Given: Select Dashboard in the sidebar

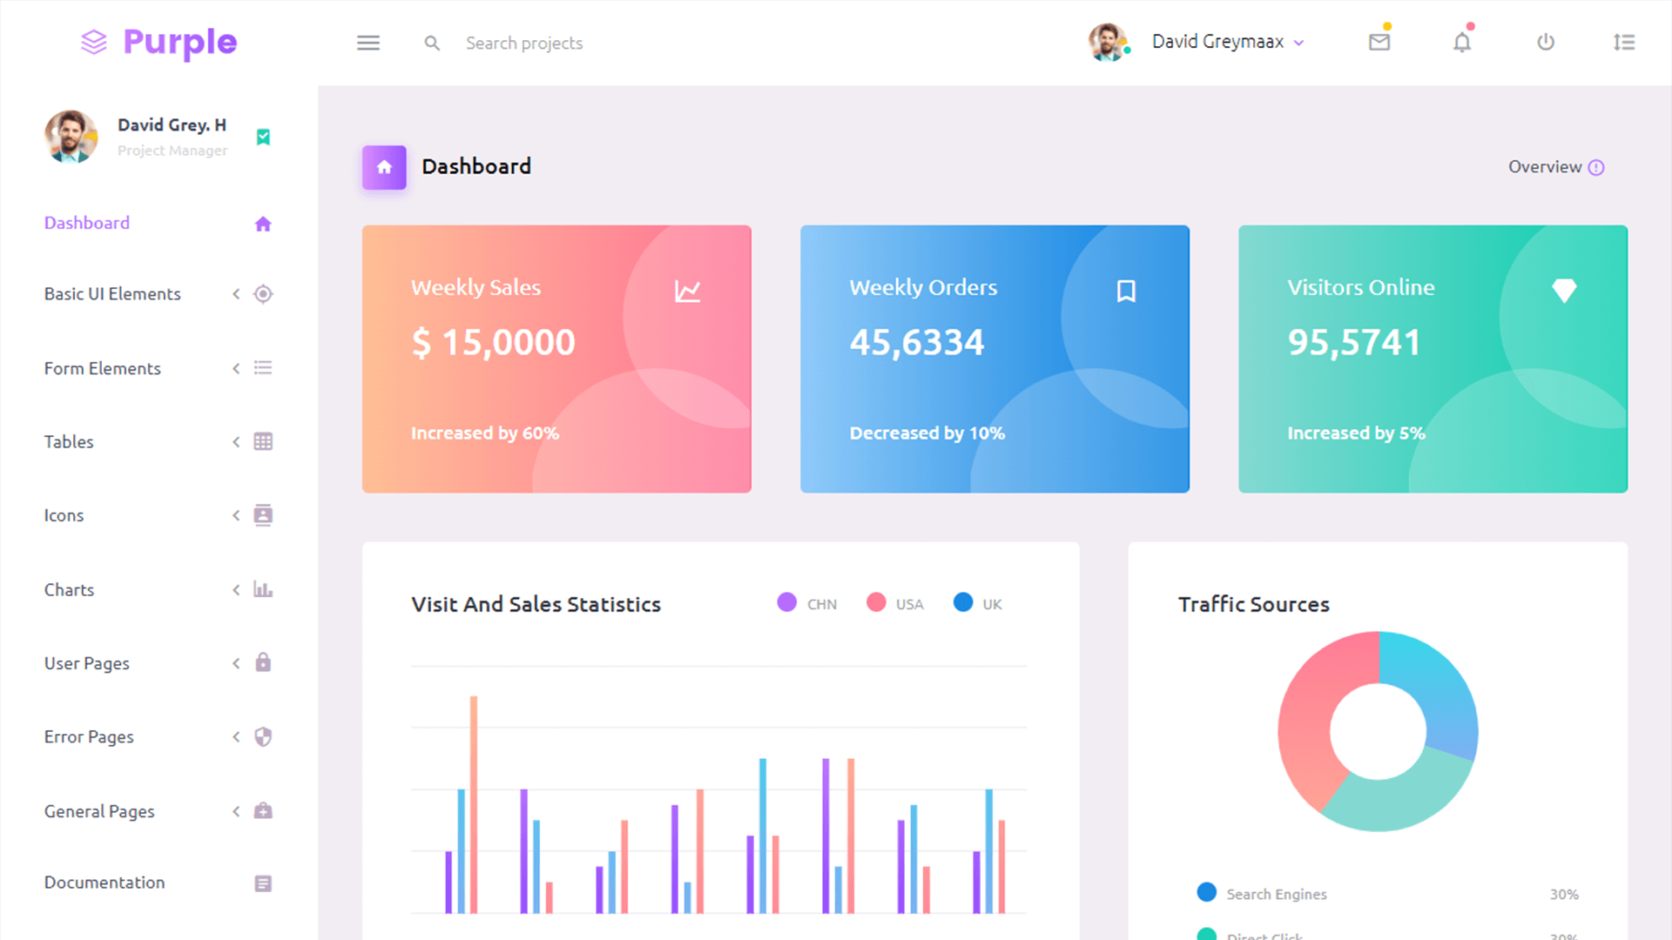Looking at the screenshot, I should [x=87, y=223].
